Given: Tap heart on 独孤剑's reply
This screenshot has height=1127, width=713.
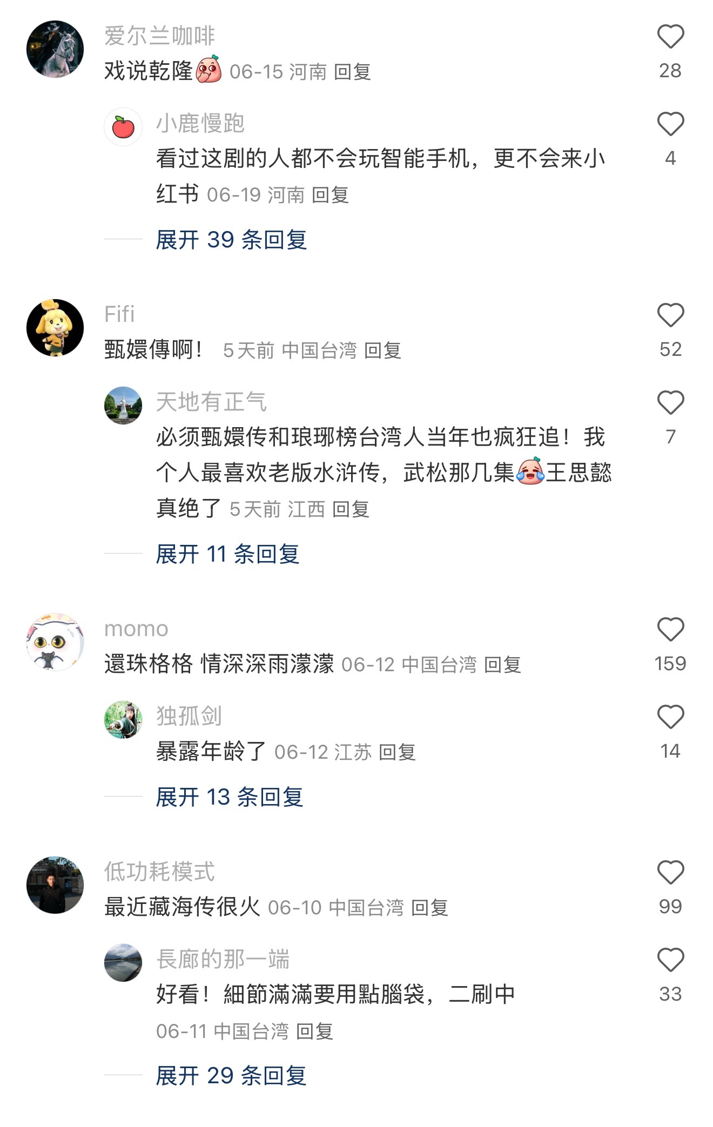Looking at the screenshot, I should click(x=670, y=717).
